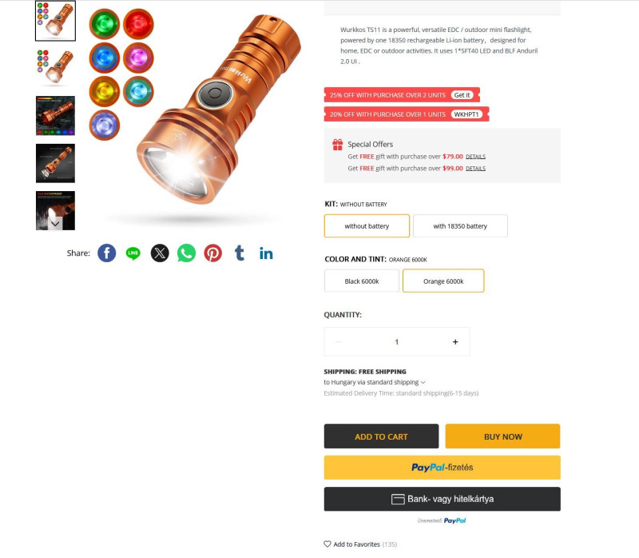Pin product on Pinterest
639x558 pixels.
(212, 253)
